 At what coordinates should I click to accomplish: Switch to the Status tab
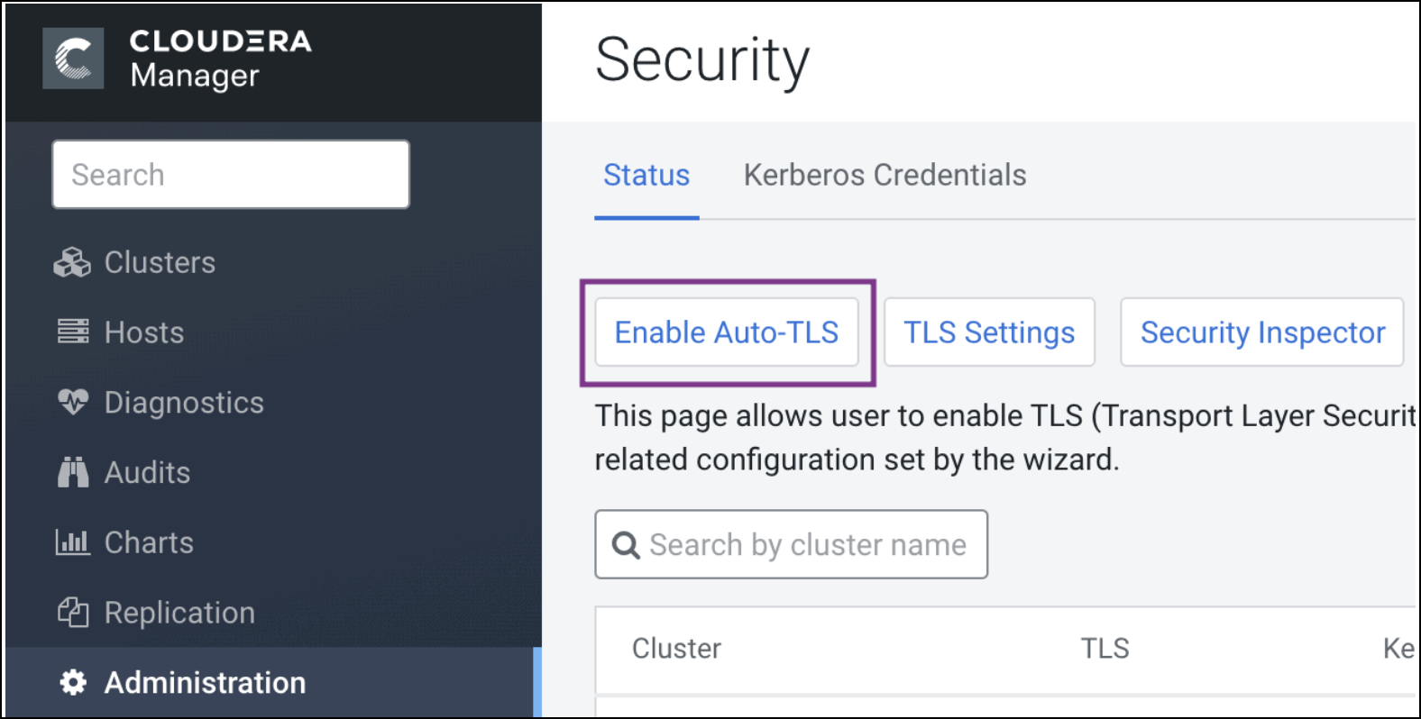pos(646,175)
